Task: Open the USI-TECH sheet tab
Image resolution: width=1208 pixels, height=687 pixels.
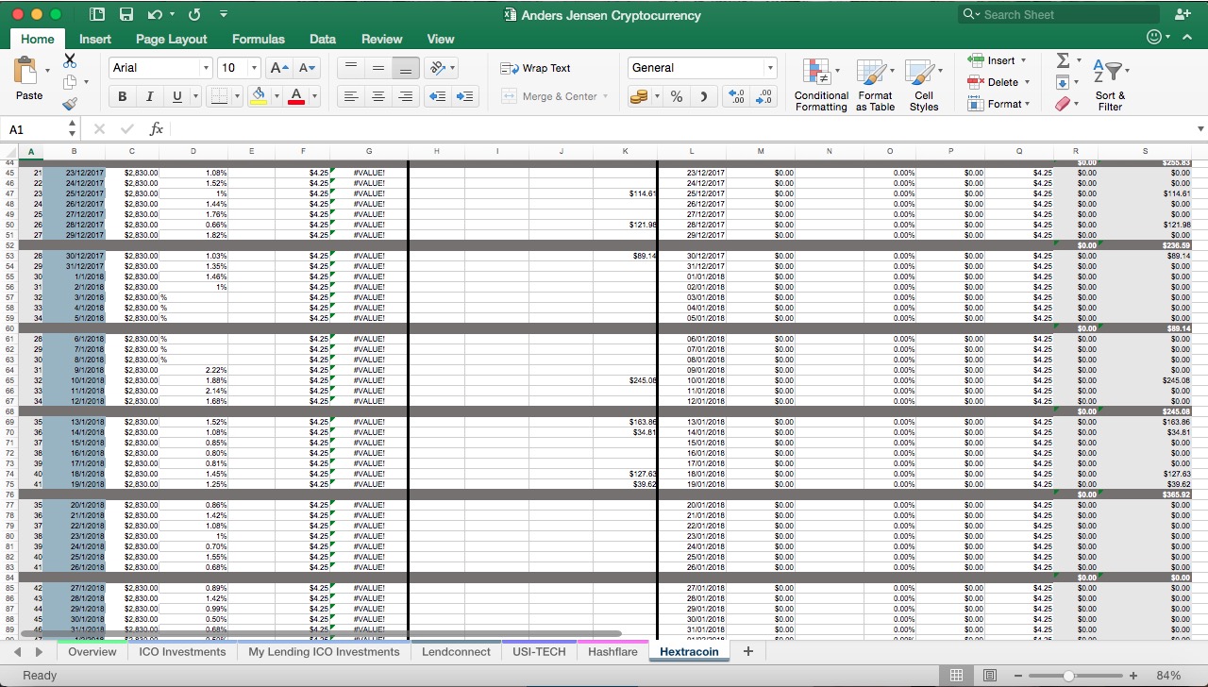Action: click(538, 651)
